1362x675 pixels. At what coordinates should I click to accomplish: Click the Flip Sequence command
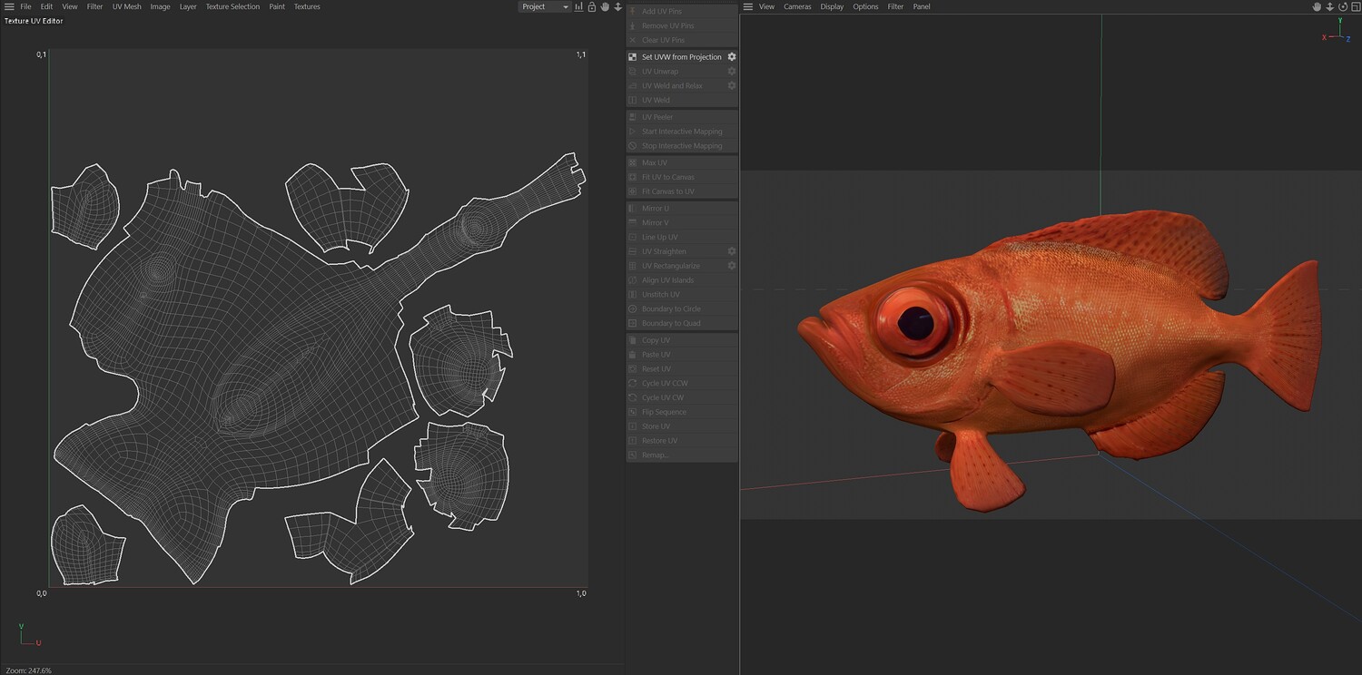tap(682, 412)
